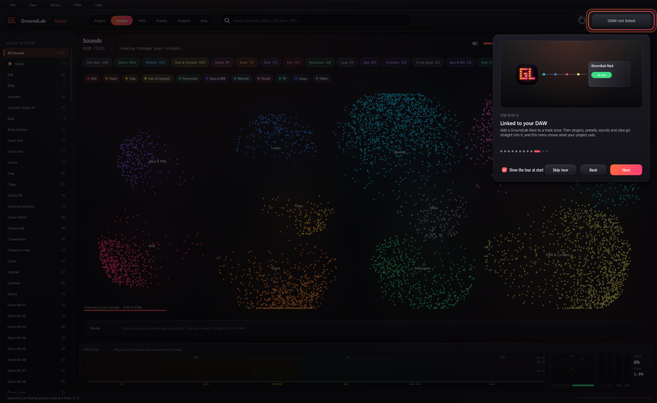Click the GL app icon in the tour illustration
Screen dimensions: 657x403
coord(527,74)
